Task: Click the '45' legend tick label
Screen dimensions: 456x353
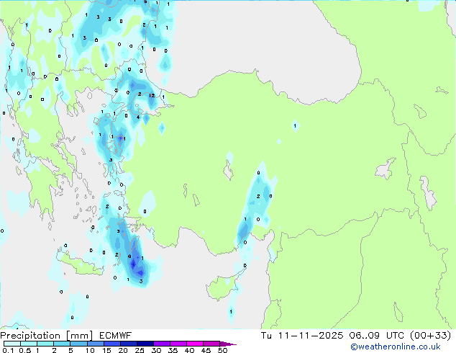Action: (206, 350)
